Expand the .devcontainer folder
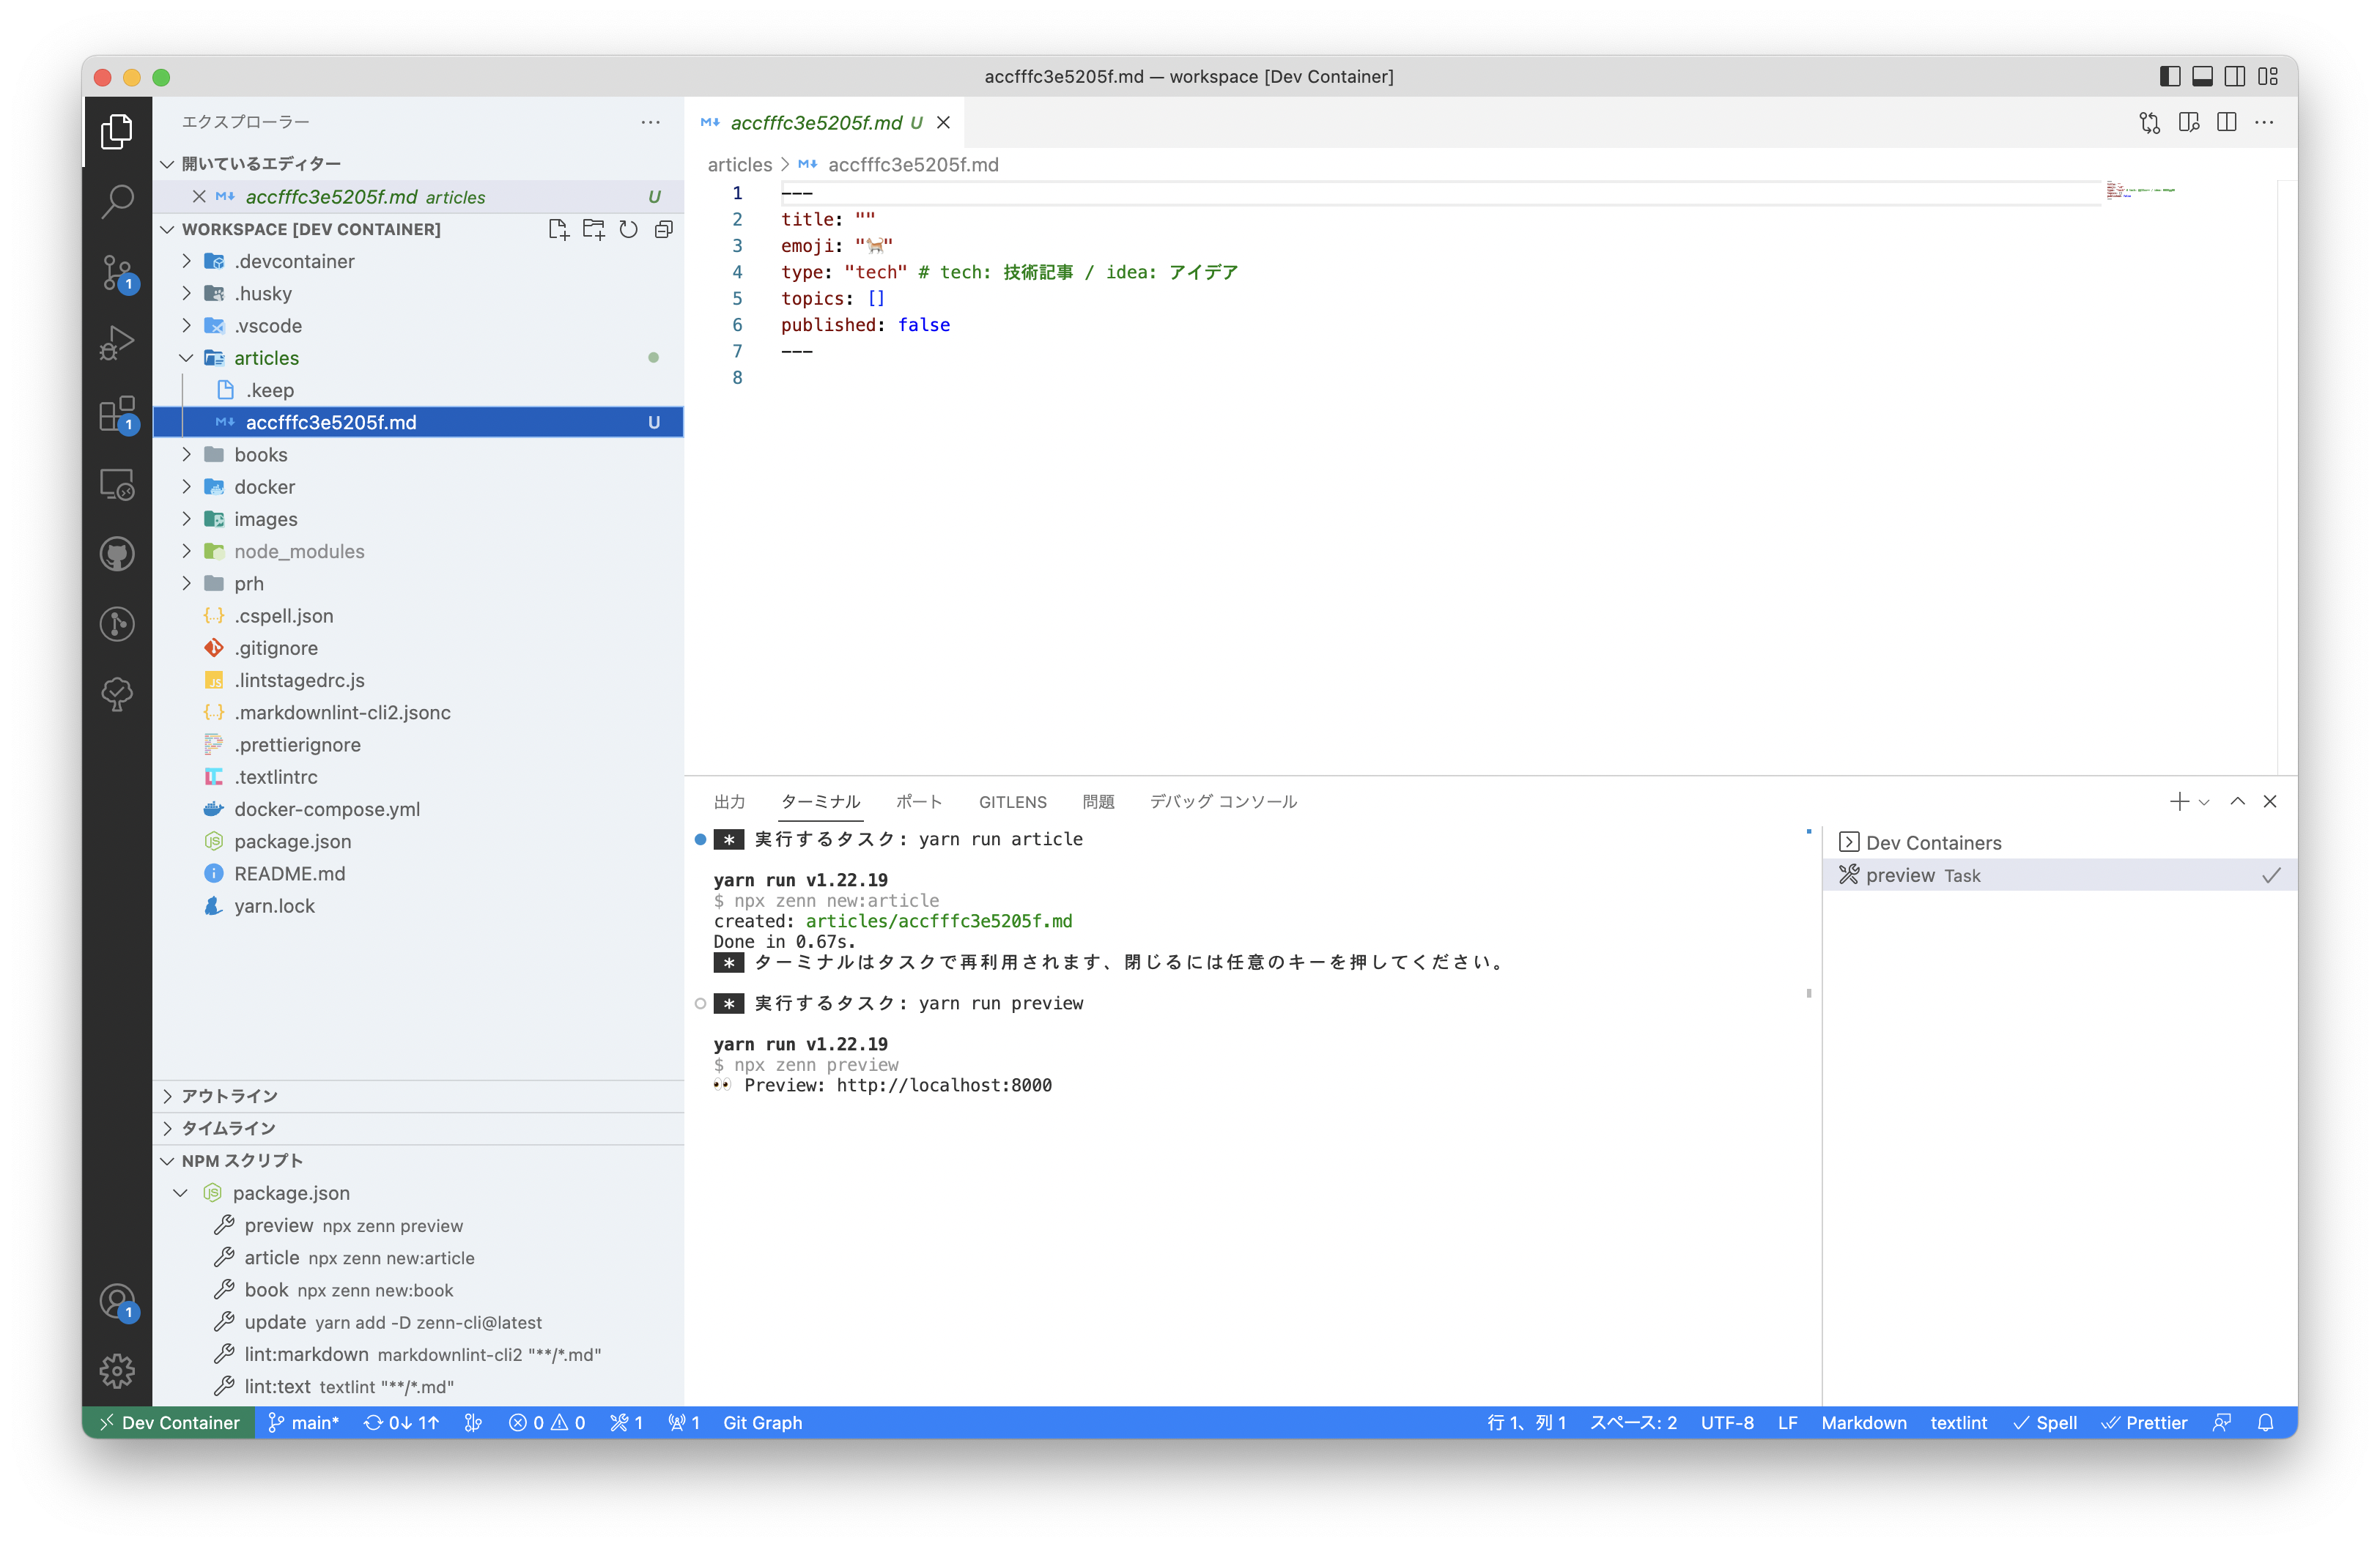 186,261
